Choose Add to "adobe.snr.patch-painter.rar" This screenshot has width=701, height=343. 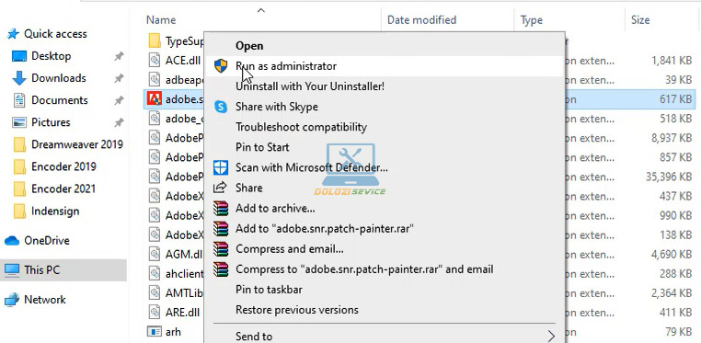pyautogui.click(x=385, y=229)
